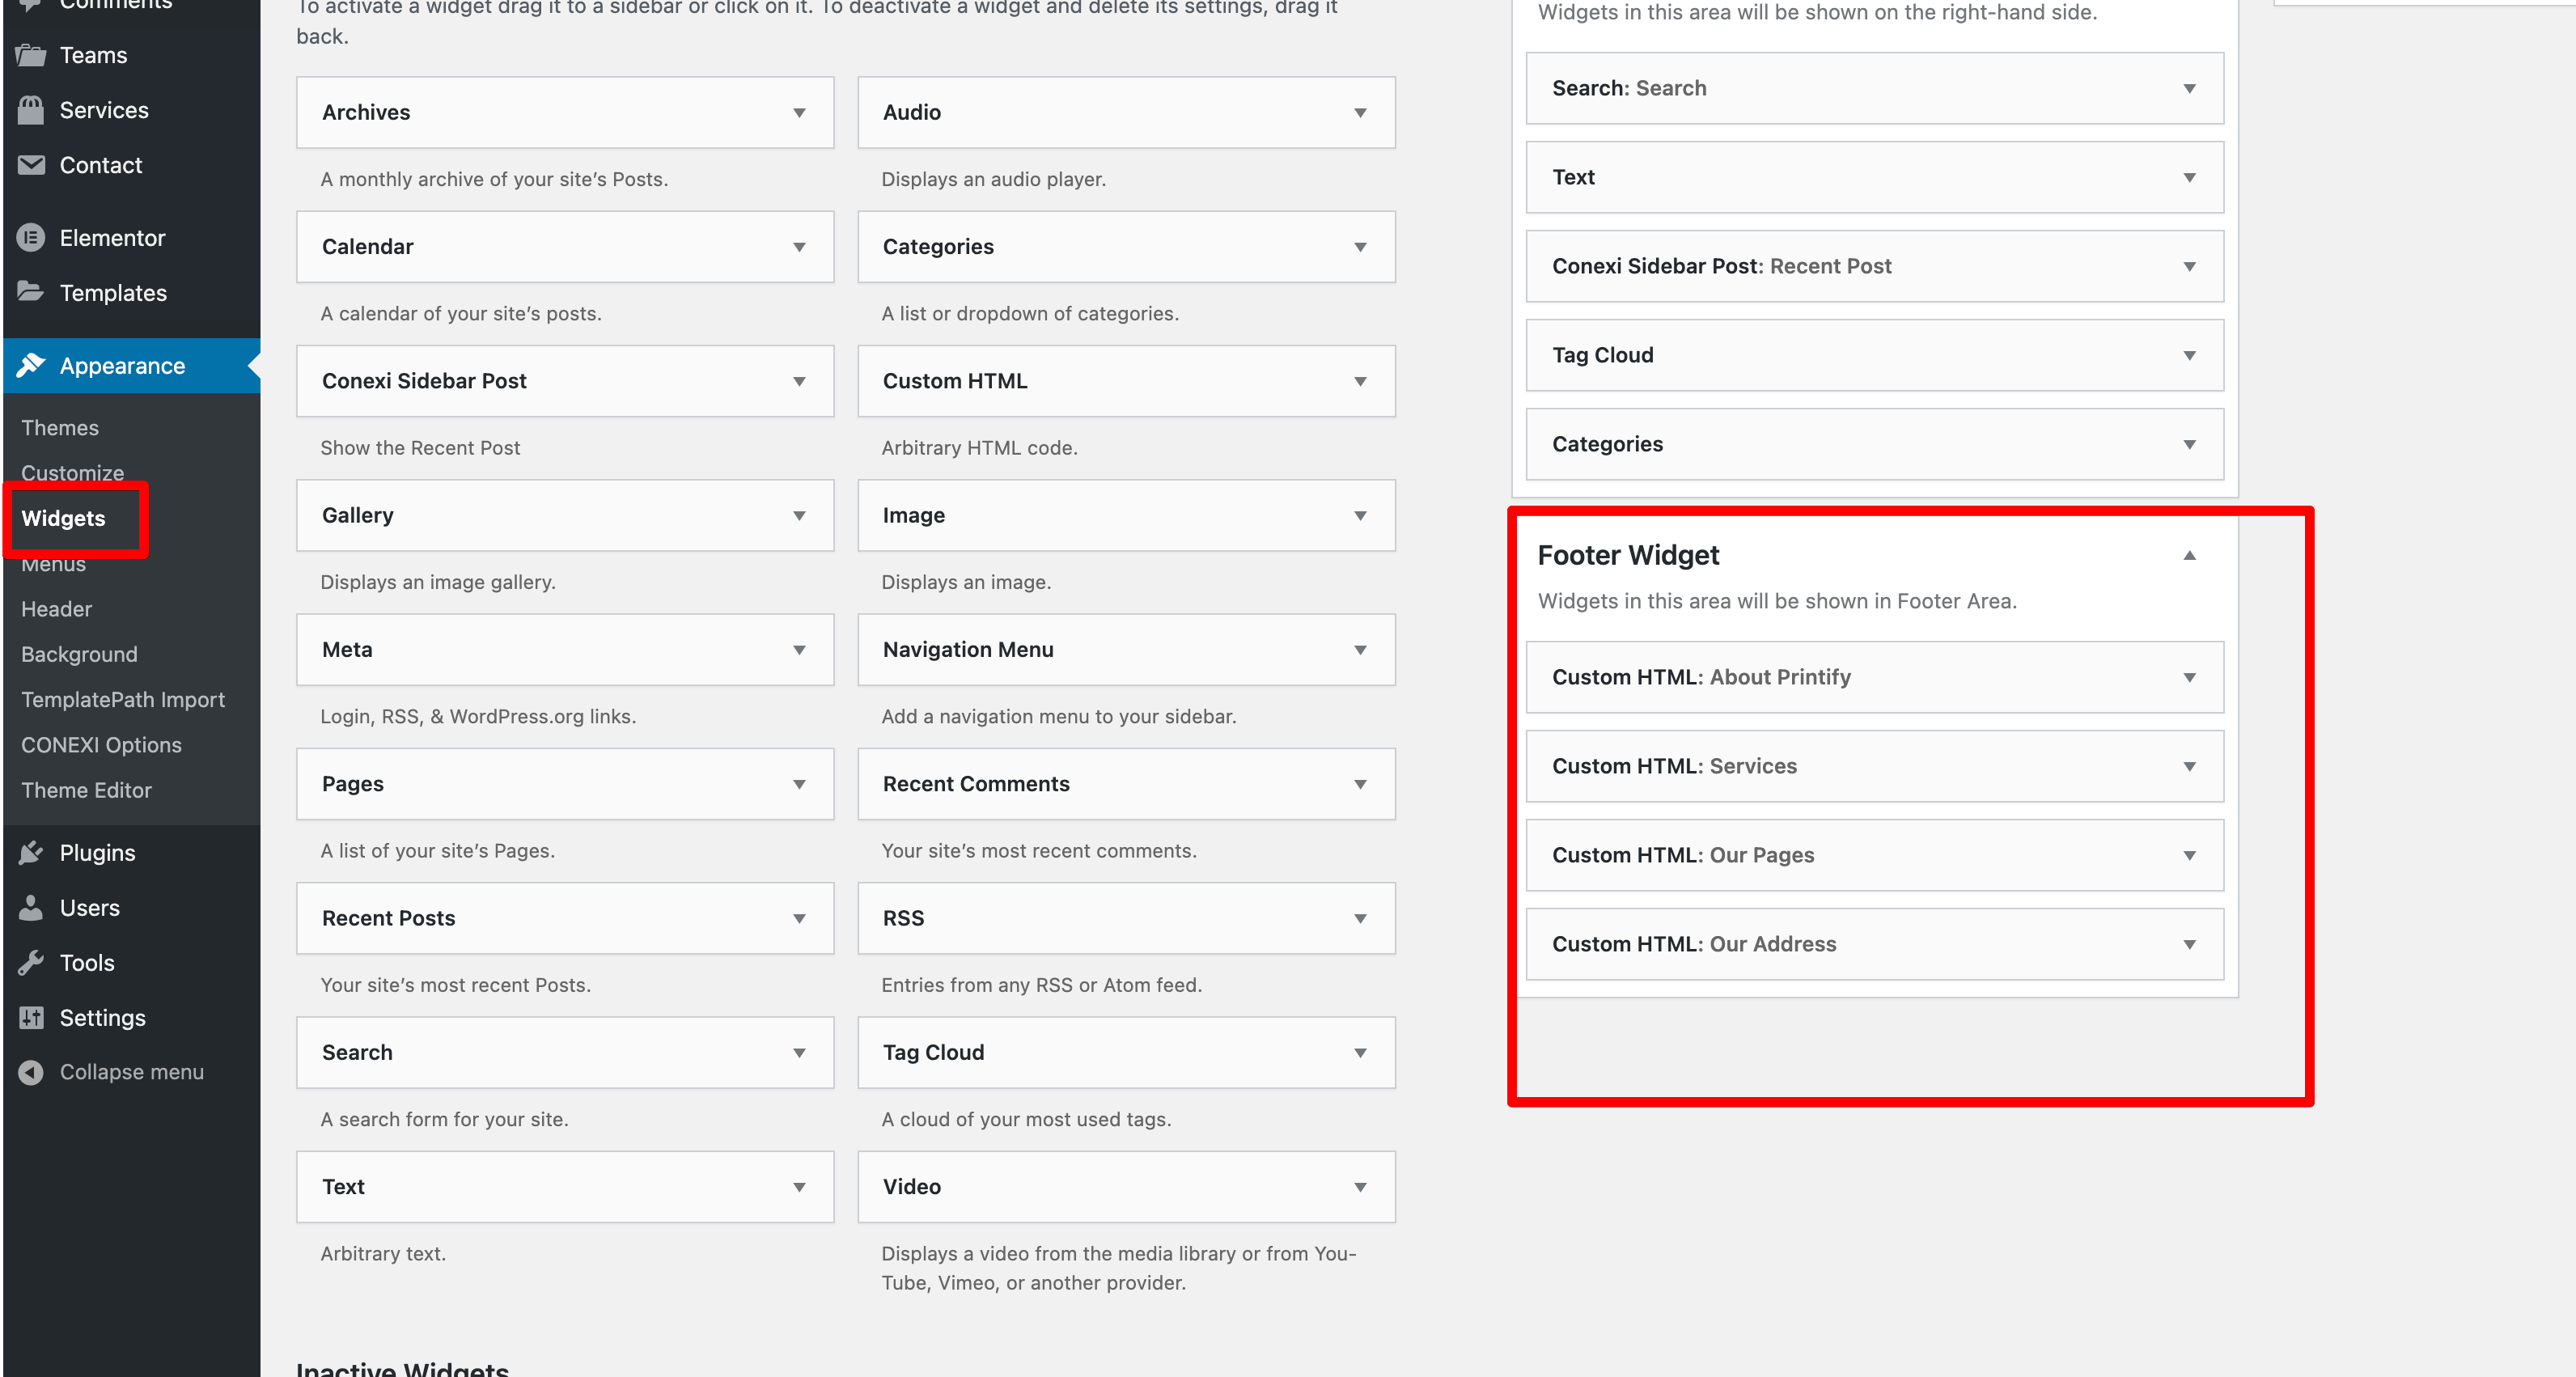Open Theme Editor link in sidebar
Screen dimensions: 2576x1377
86,790
